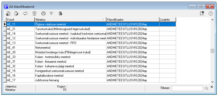Click 'Kulum - lineaarne meetod' cell

point(70,62)
